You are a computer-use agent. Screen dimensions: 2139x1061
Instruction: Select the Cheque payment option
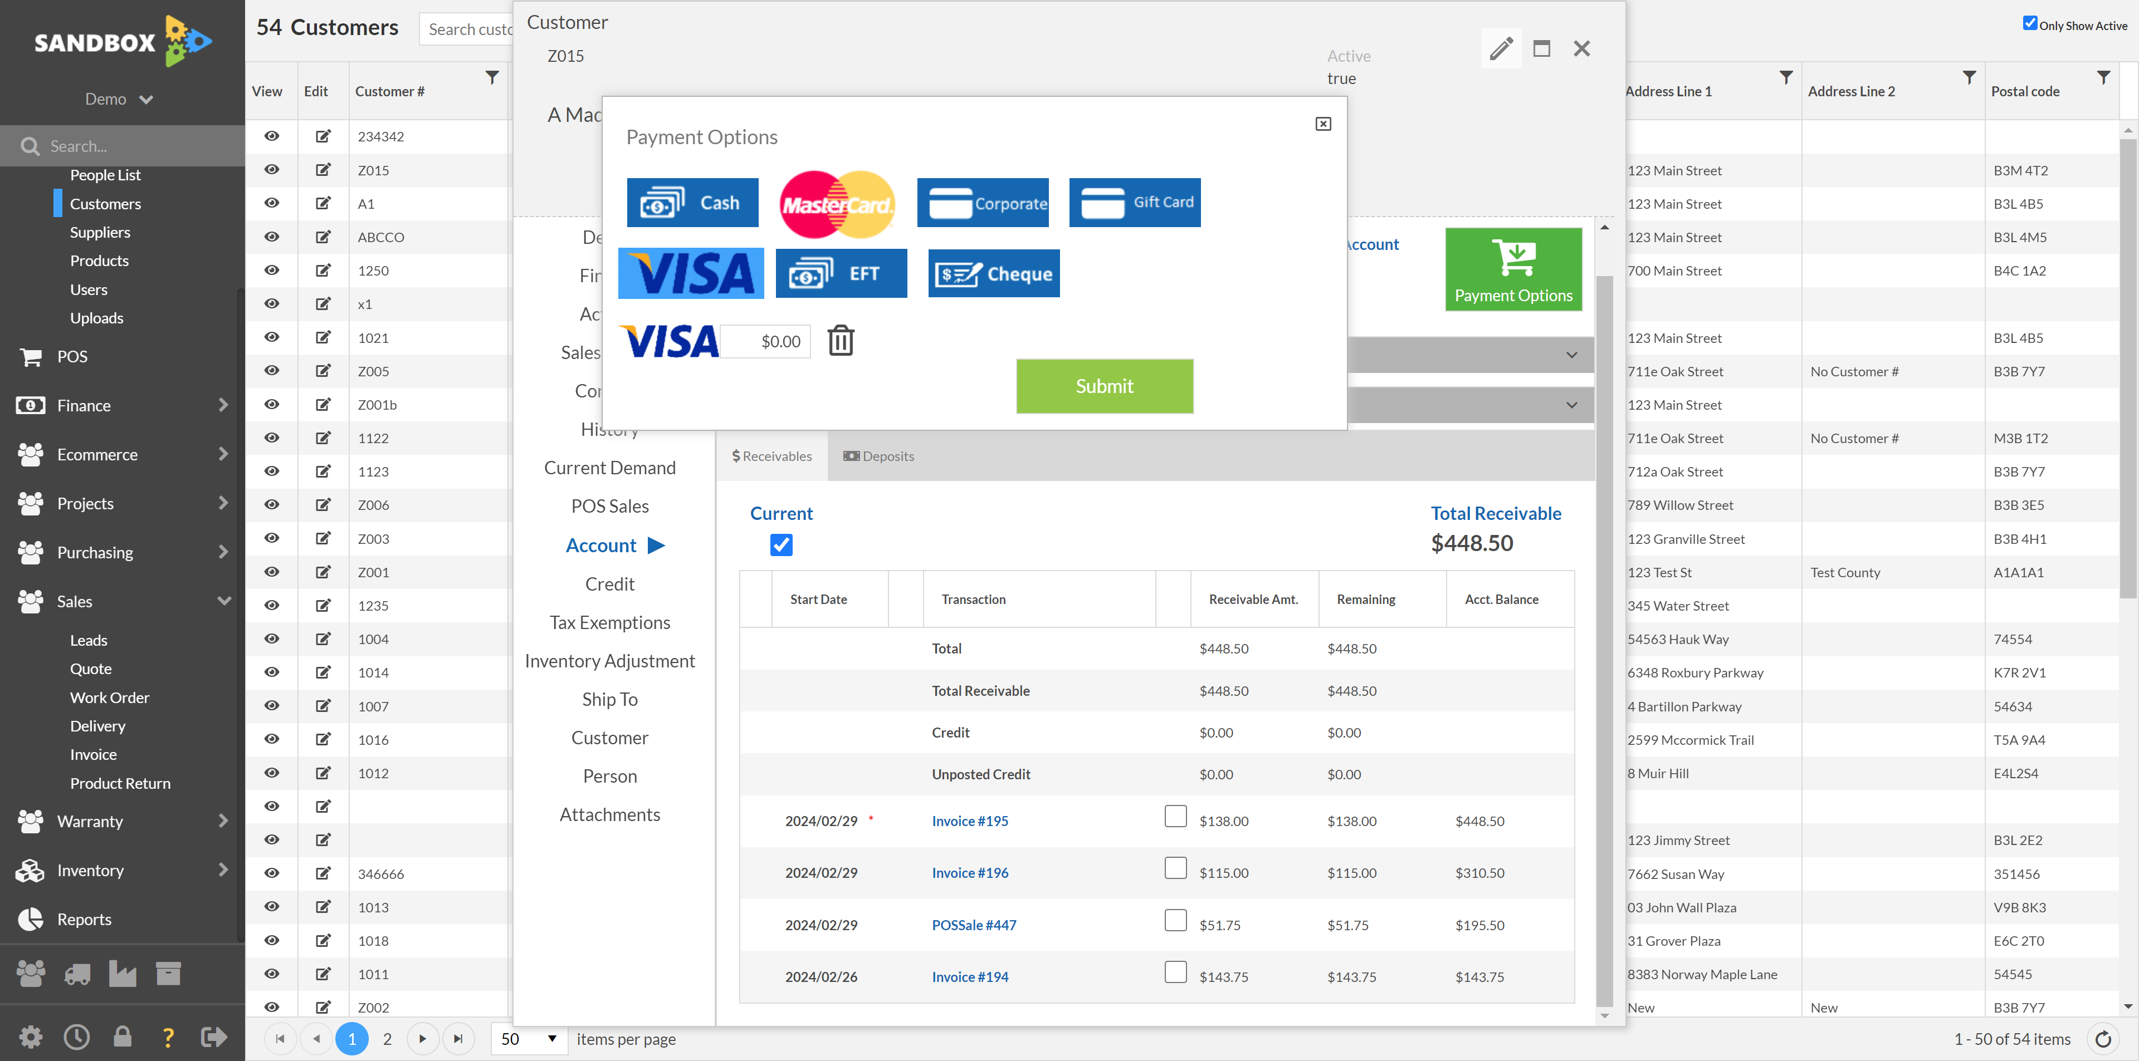(x=994, y=273)
